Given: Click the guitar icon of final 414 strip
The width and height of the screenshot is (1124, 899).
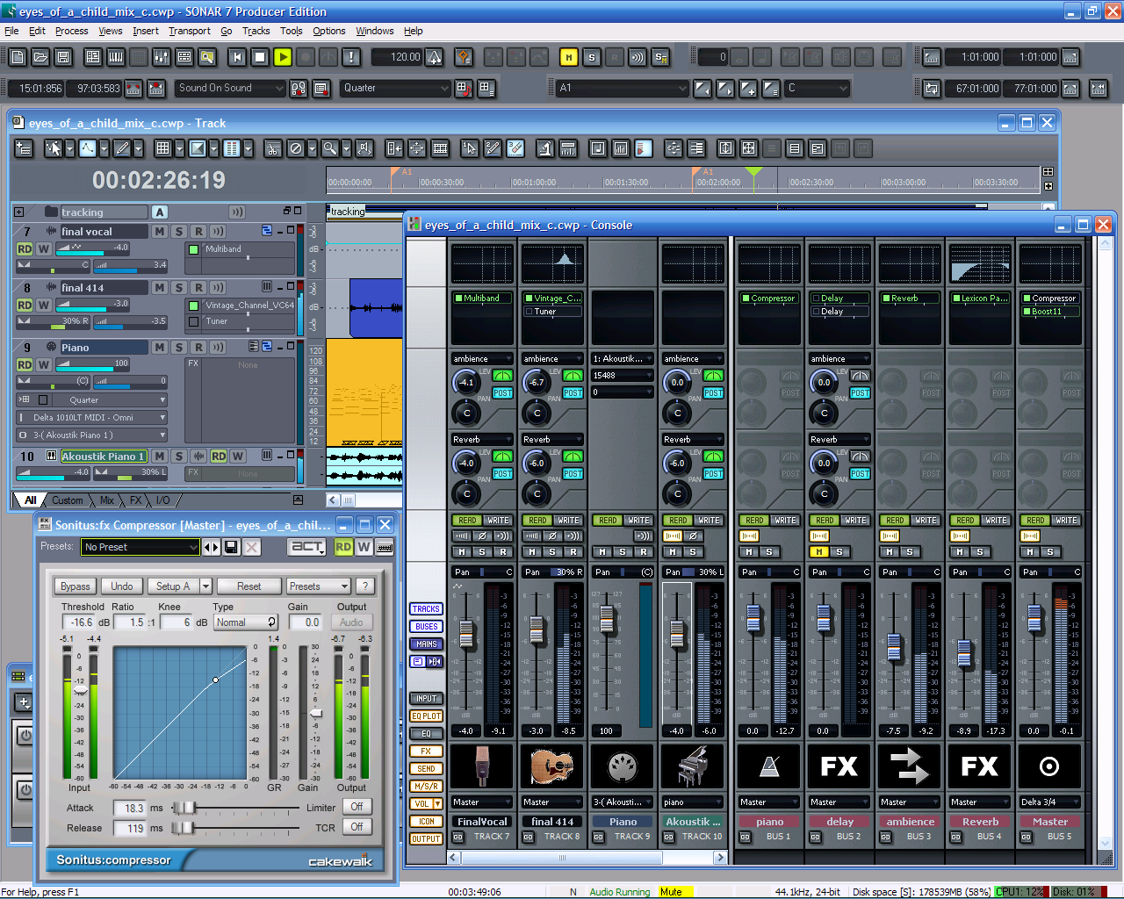Looking at the screenshot, I should [552, 766].
